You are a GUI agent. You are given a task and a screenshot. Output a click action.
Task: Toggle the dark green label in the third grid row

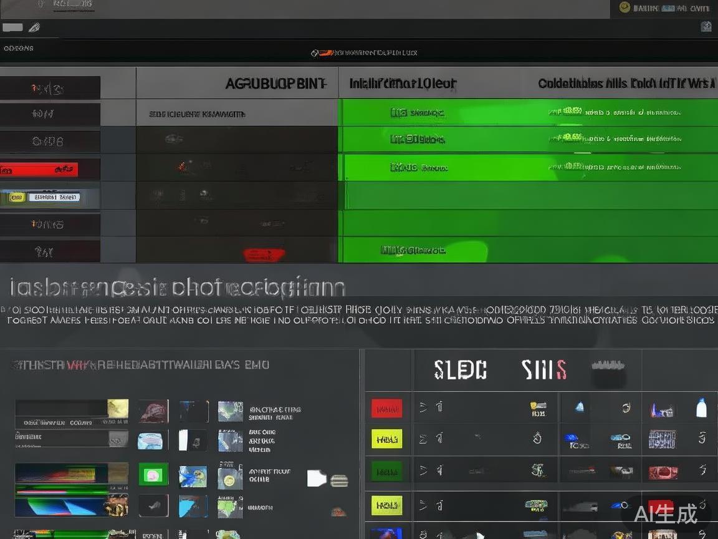(386, 470)
